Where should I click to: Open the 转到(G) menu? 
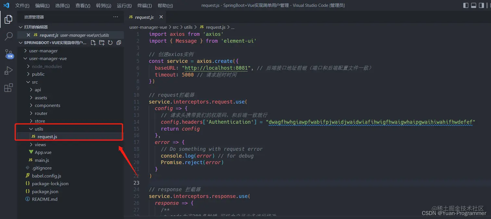click(104, 6)
